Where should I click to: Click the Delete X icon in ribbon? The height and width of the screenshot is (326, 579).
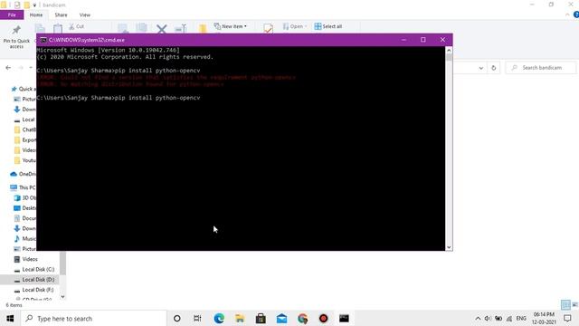pyautogui.click(x=161, y=28)
